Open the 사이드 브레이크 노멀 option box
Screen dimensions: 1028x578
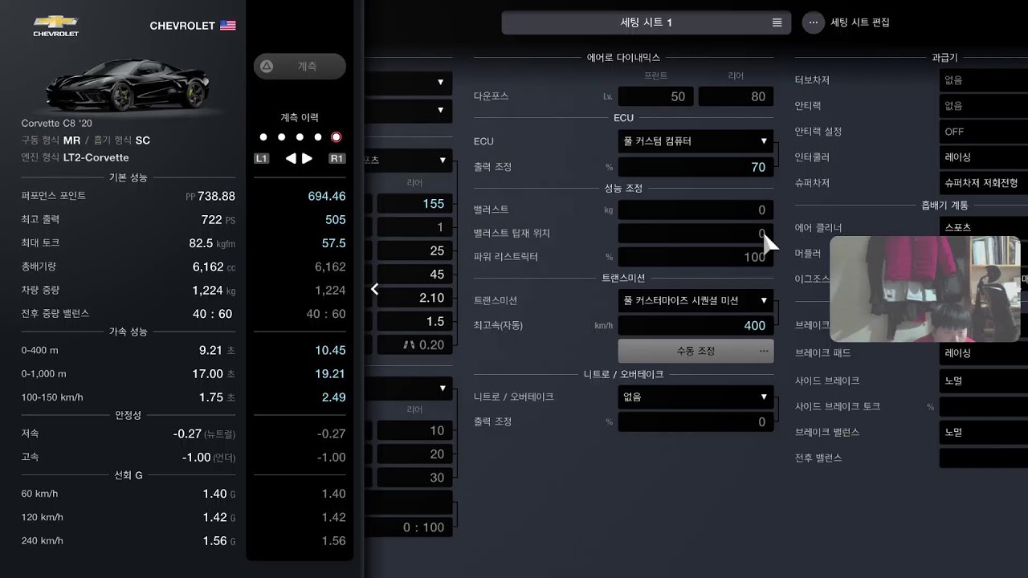(x=983, y=381)
